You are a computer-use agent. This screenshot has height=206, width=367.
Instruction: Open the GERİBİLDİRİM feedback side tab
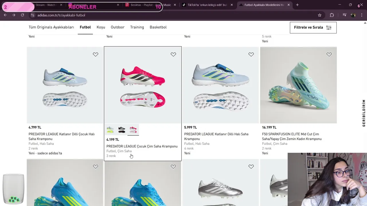pyautogui.click(x=364, y=113)
